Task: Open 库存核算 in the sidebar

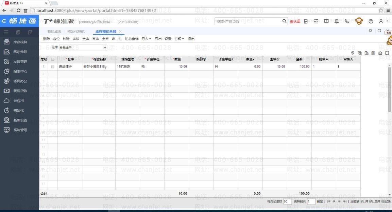Action: [20, 42]
